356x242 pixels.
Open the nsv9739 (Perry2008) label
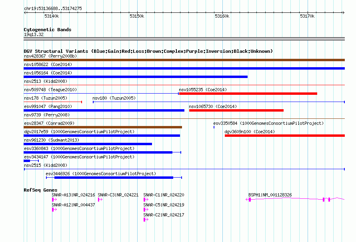pyautogui.click(x=47, y=115)
